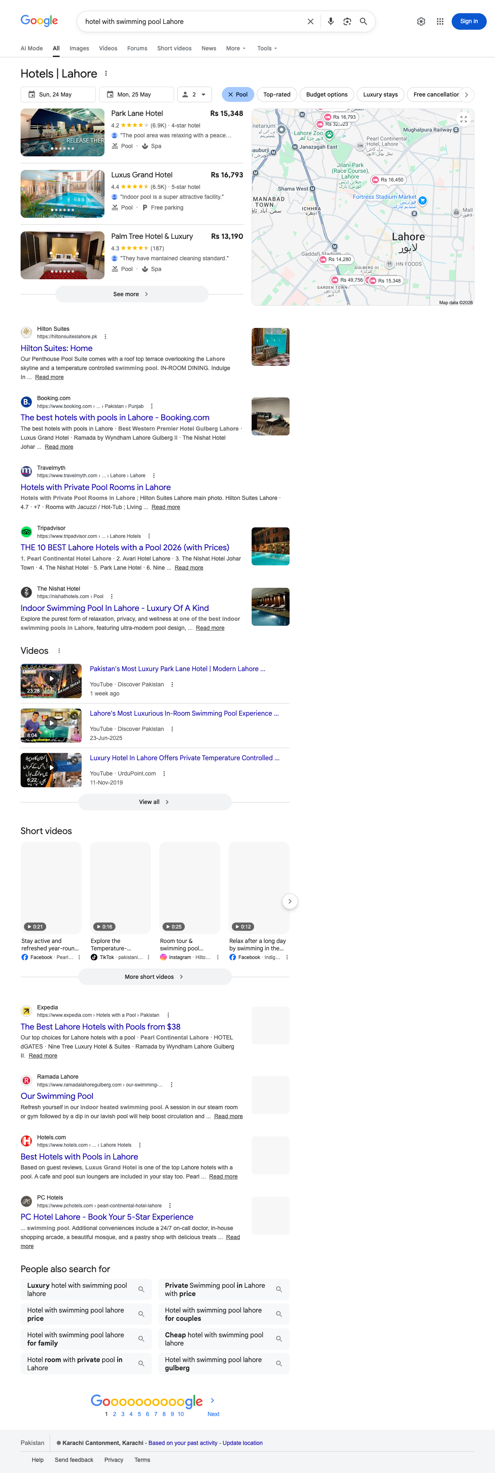
Task: Open Luxus Grand Hotel listing
Action: tap(142, 175)
